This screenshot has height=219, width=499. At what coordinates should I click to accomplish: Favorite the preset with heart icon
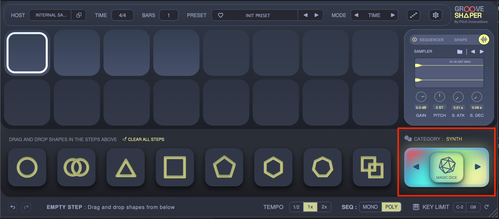221,15
